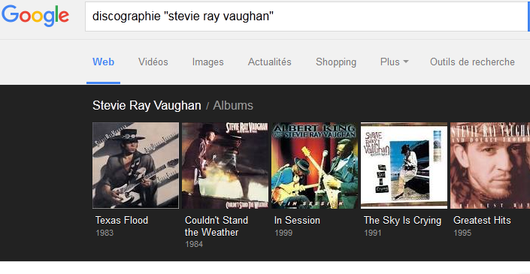Click the Stevie Ray Vaughan heading link
This screenshot has height=274, width=530.
tap(147, 106)
